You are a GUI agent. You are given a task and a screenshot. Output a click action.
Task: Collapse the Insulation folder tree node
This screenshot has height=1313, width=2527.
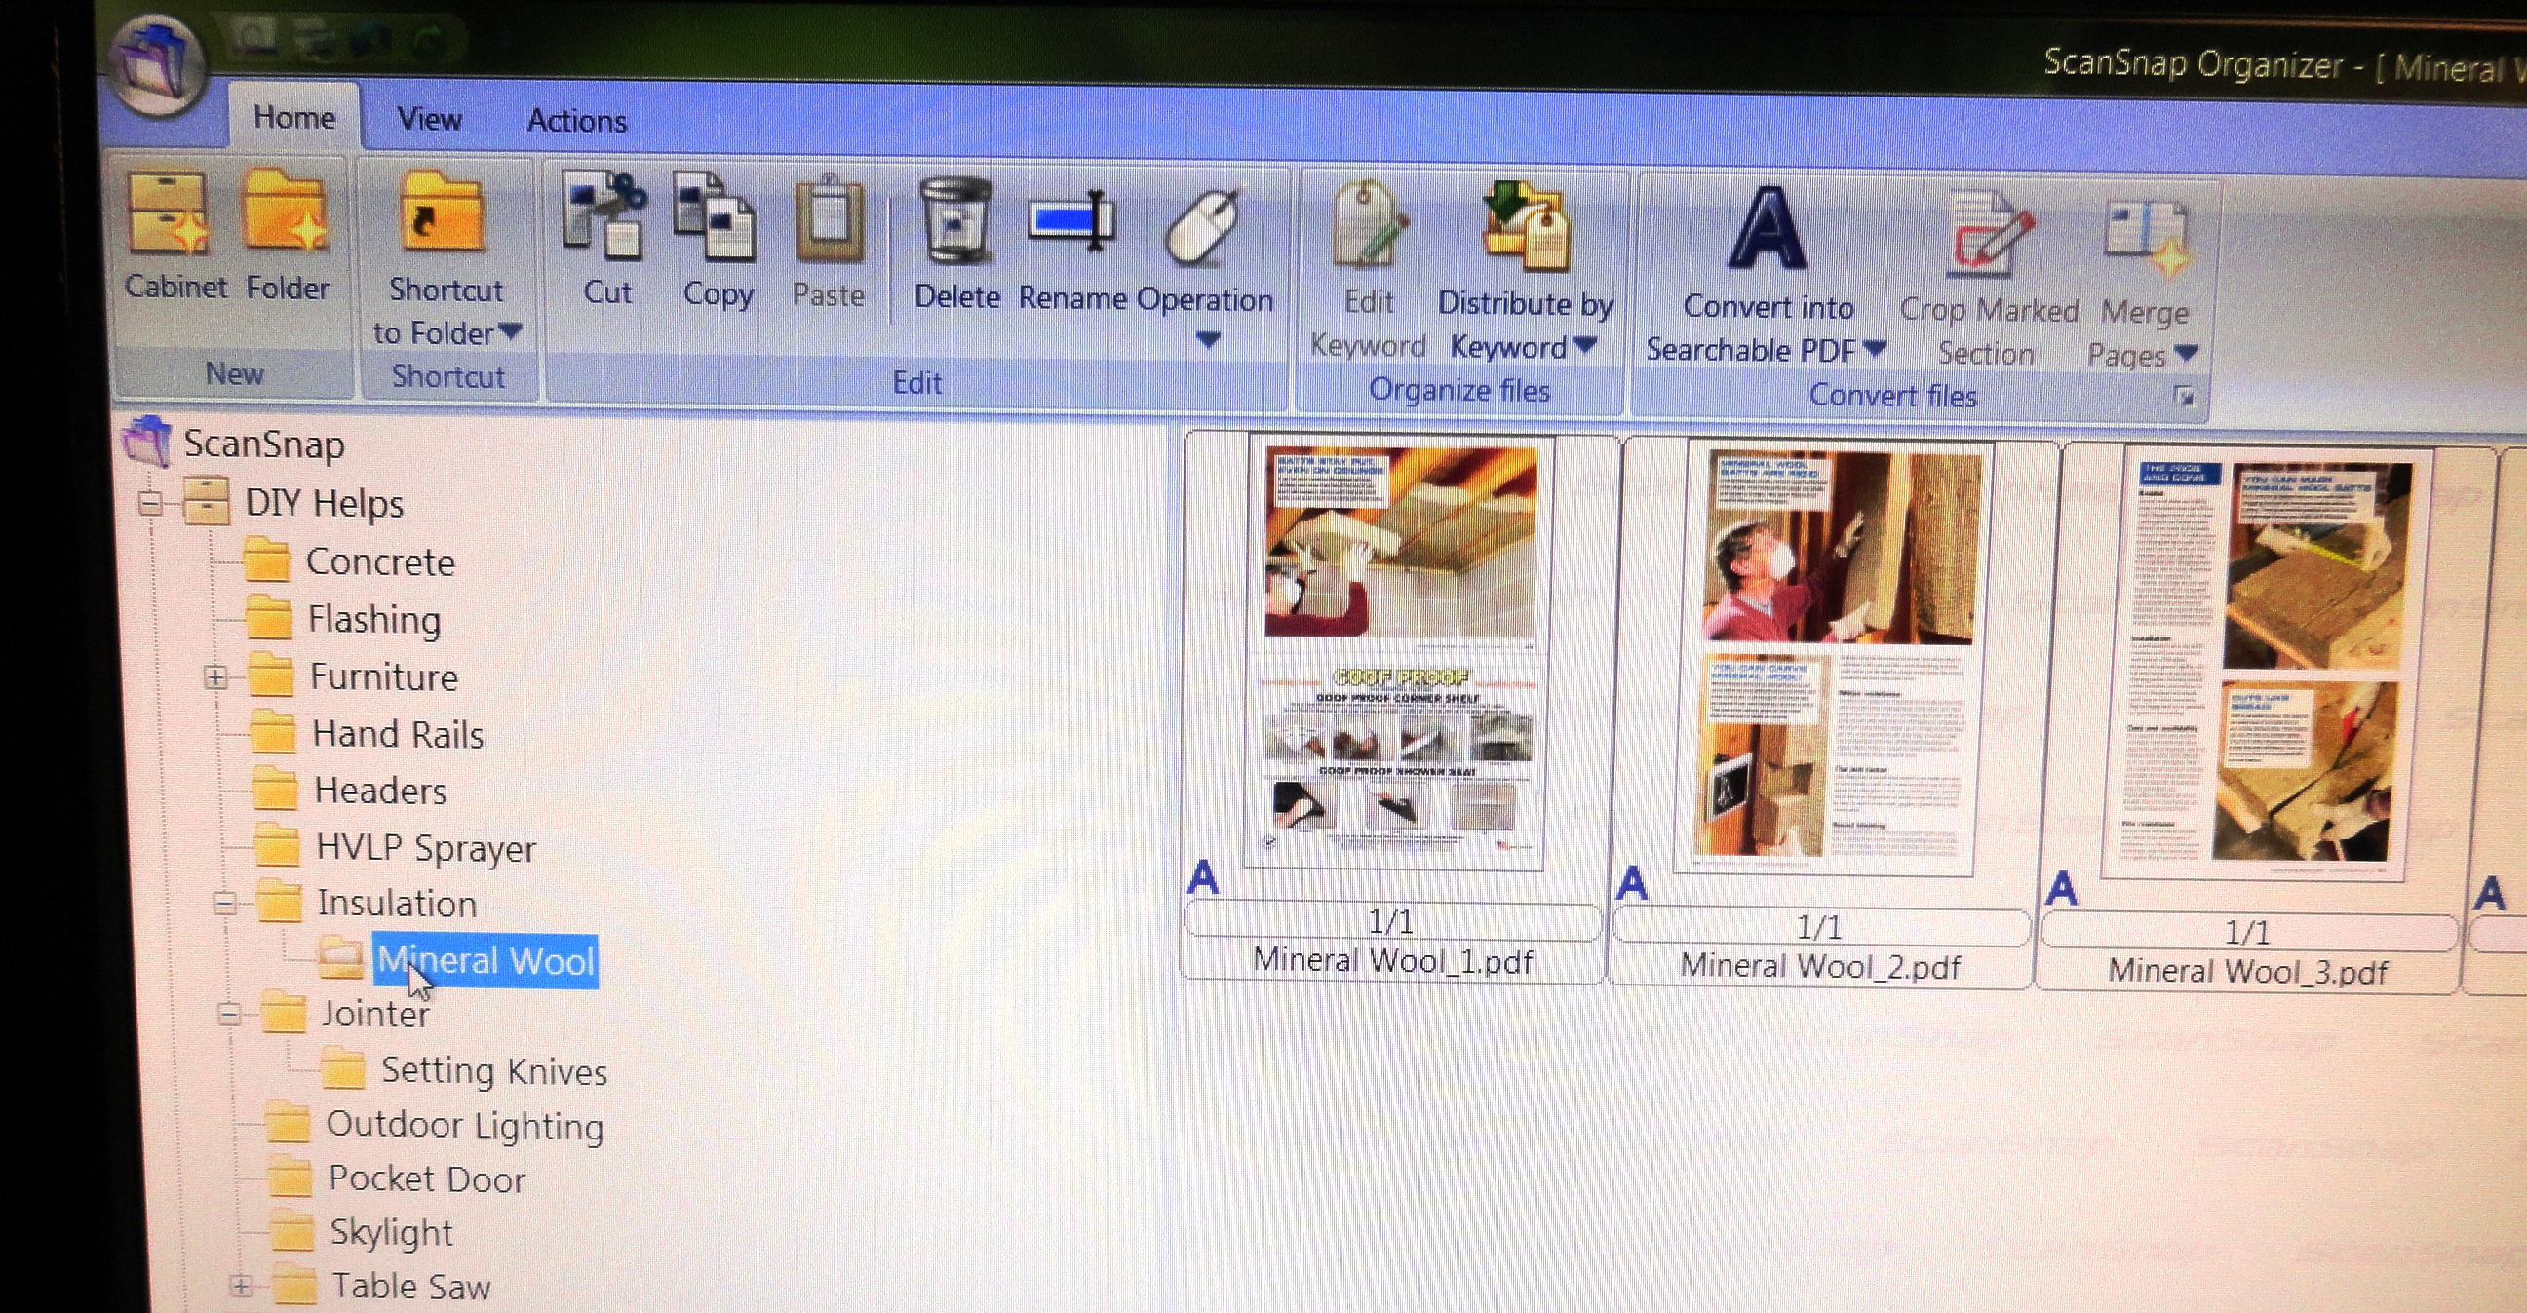pyautogui.click(x=224, y=904)
